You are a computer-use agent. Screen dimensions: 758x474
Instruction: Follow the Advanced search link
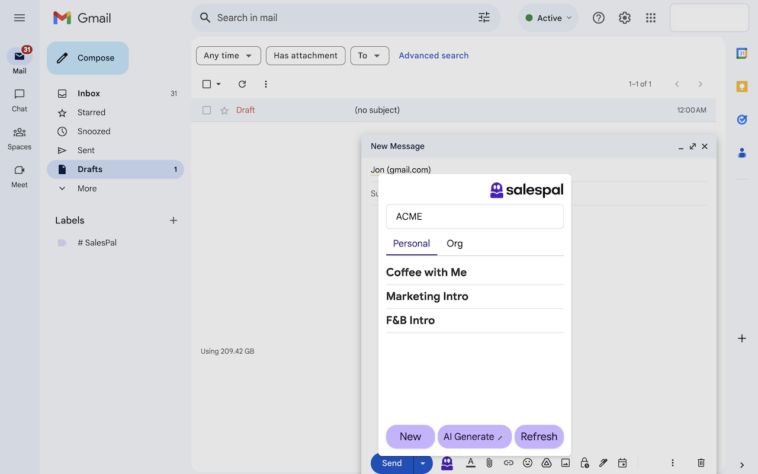click(x=433, y=56)
